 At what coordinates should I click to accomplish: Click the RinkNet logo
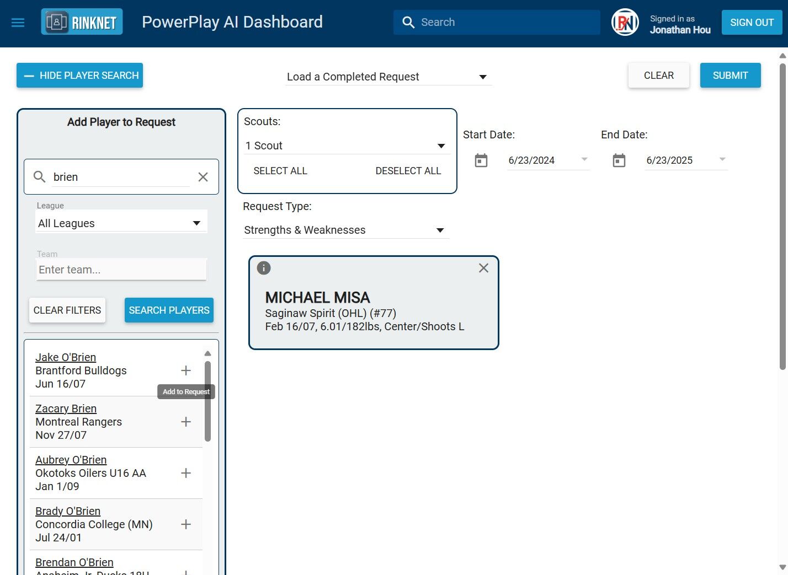tap(82, 22)
